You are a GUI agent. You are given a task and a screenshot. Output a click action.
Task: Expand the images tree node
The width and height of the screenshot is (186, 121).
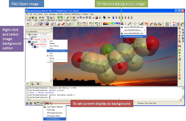(27, 34)
